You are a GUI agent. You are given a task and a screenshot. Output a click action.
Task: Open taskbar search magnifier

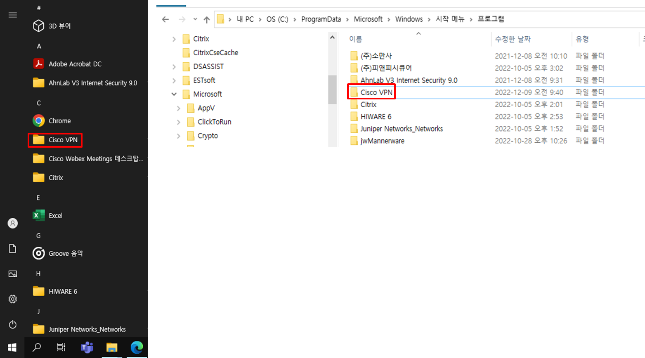(x=37, y=347)
